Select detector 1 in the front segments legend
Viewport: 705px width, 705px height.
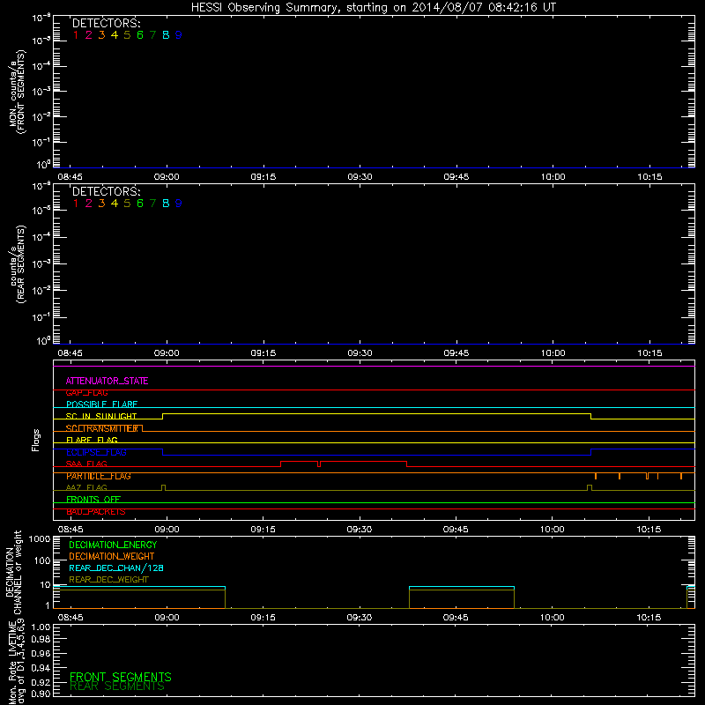[x=76, y=35]
